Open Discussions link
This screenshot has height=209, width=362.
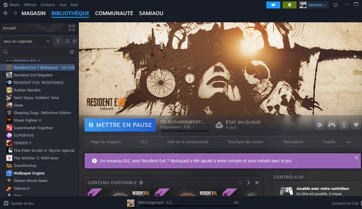[x=293, y=142]
